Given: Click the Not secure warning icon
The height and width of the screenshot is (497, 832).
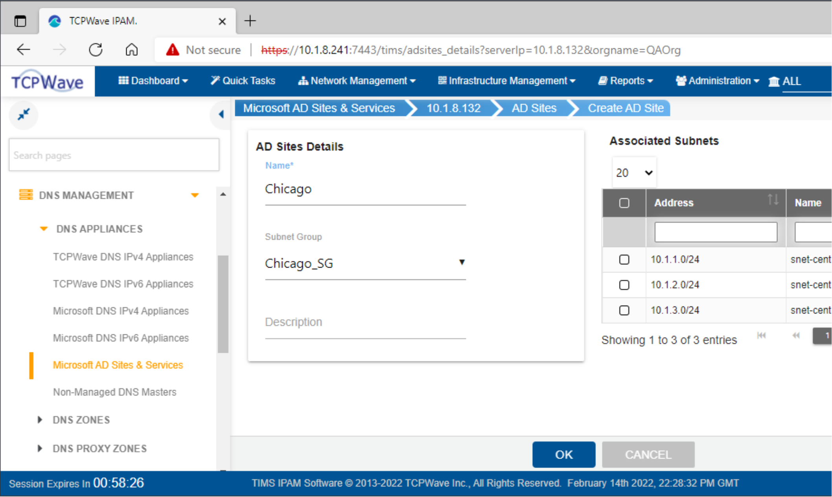Looking at the screenshot, I should pos(172,50).
